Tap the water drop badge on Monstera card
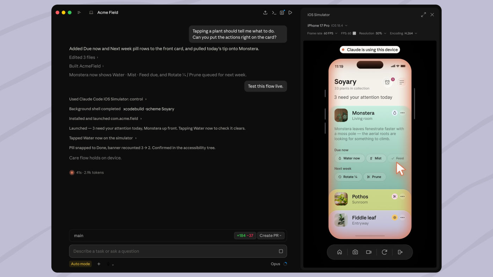 coord(395,113)
